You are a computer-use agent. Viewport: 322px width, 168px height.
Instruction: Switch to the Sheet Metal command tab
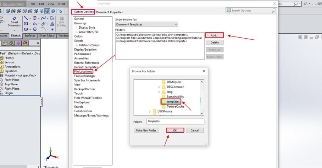coord(47,36)
